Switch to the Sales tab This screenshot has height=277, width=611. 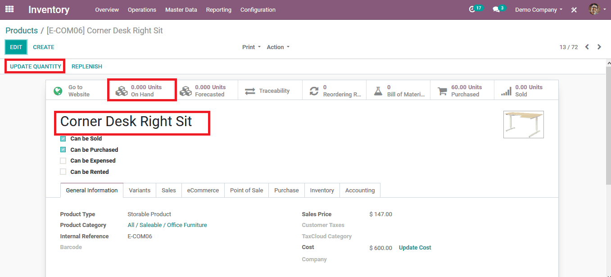pos(169,190)
